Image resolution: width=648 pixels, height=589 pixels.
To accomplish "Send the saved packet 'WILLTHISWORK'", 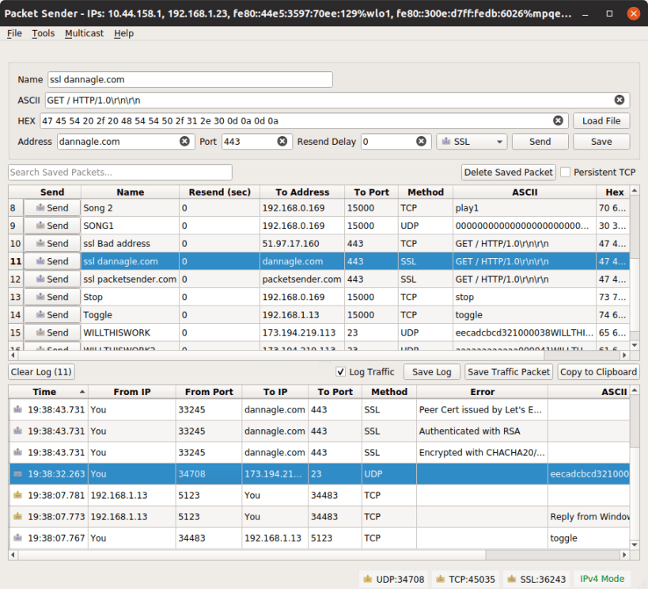I will point(52,332).
